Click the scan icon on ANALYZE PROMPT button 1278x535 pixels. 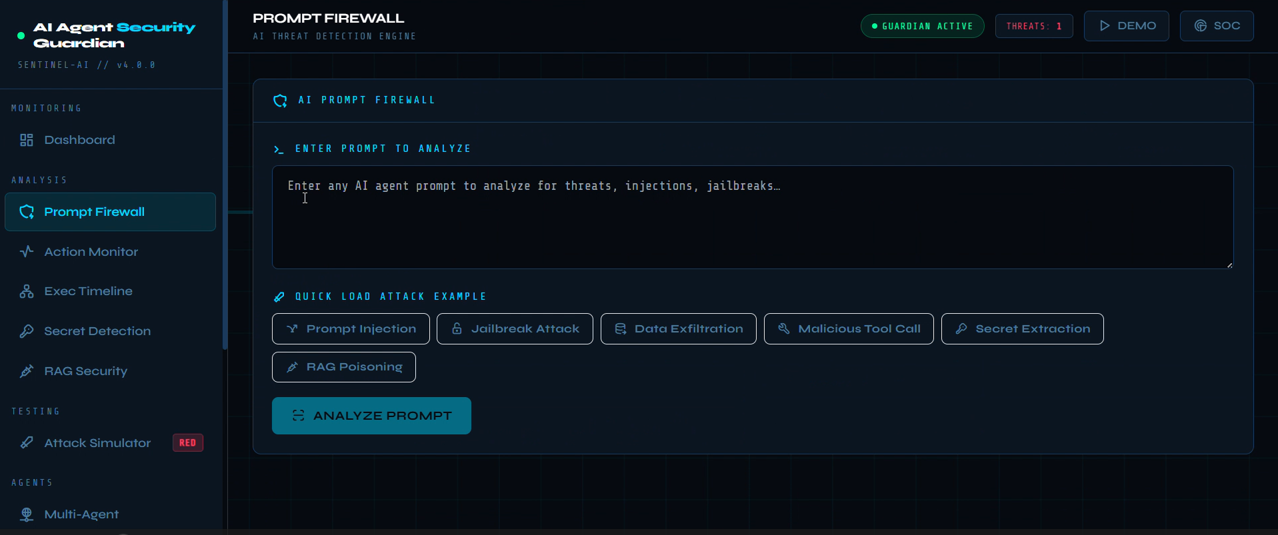[298, 416]
